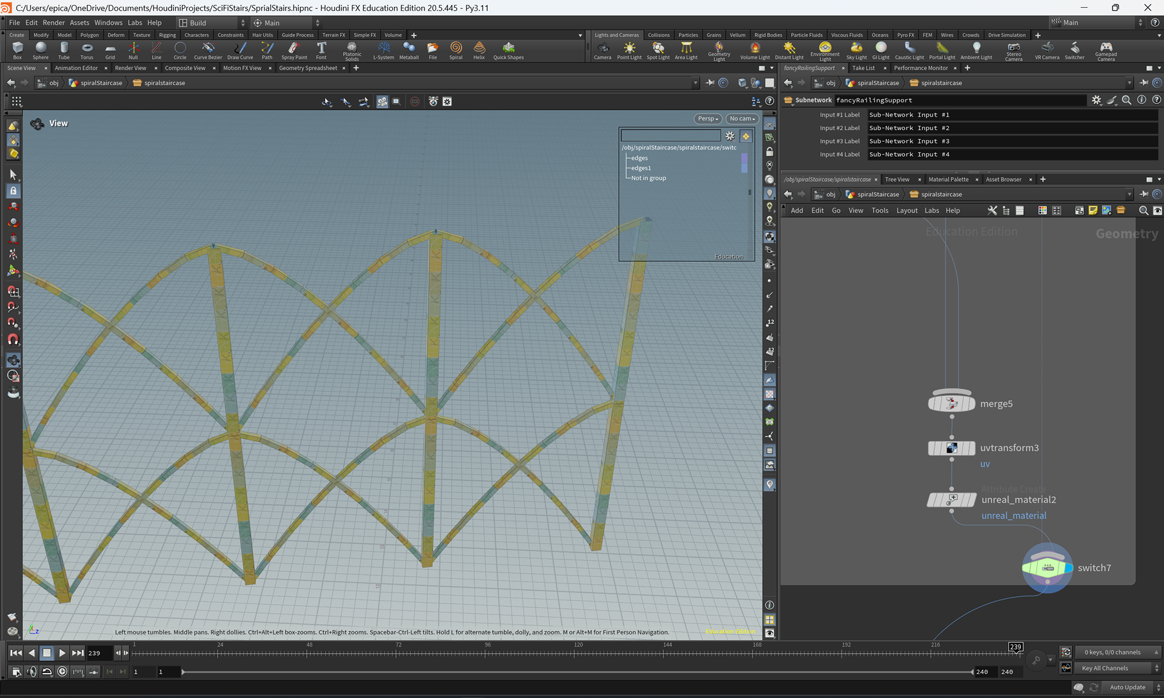Select the Rigid Bodies shelf tab

click(x=768, y=35)
